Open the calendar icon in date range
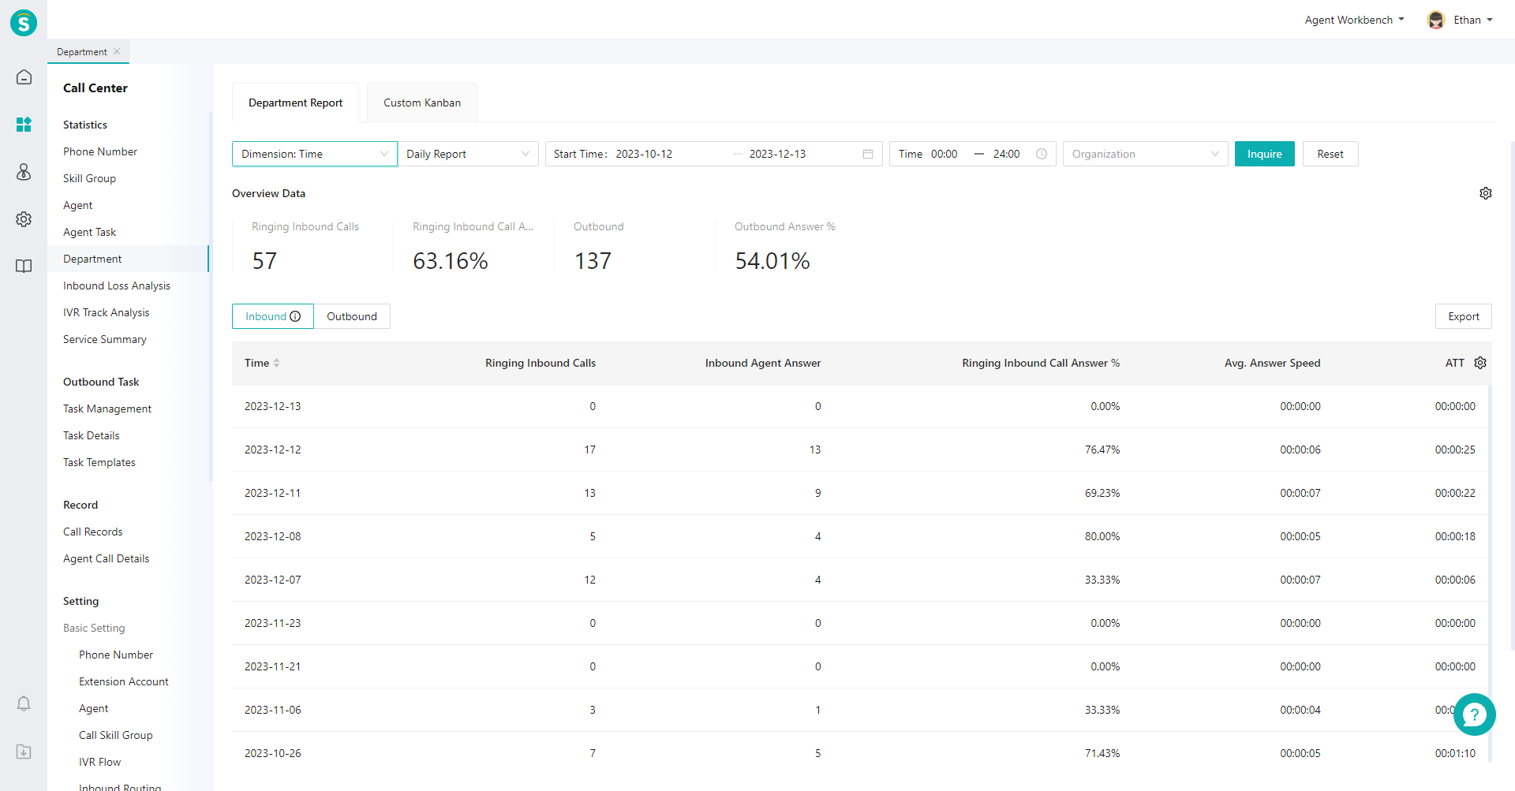The height and width of the screenshot is (791, 1515). [x=868, y=154]
